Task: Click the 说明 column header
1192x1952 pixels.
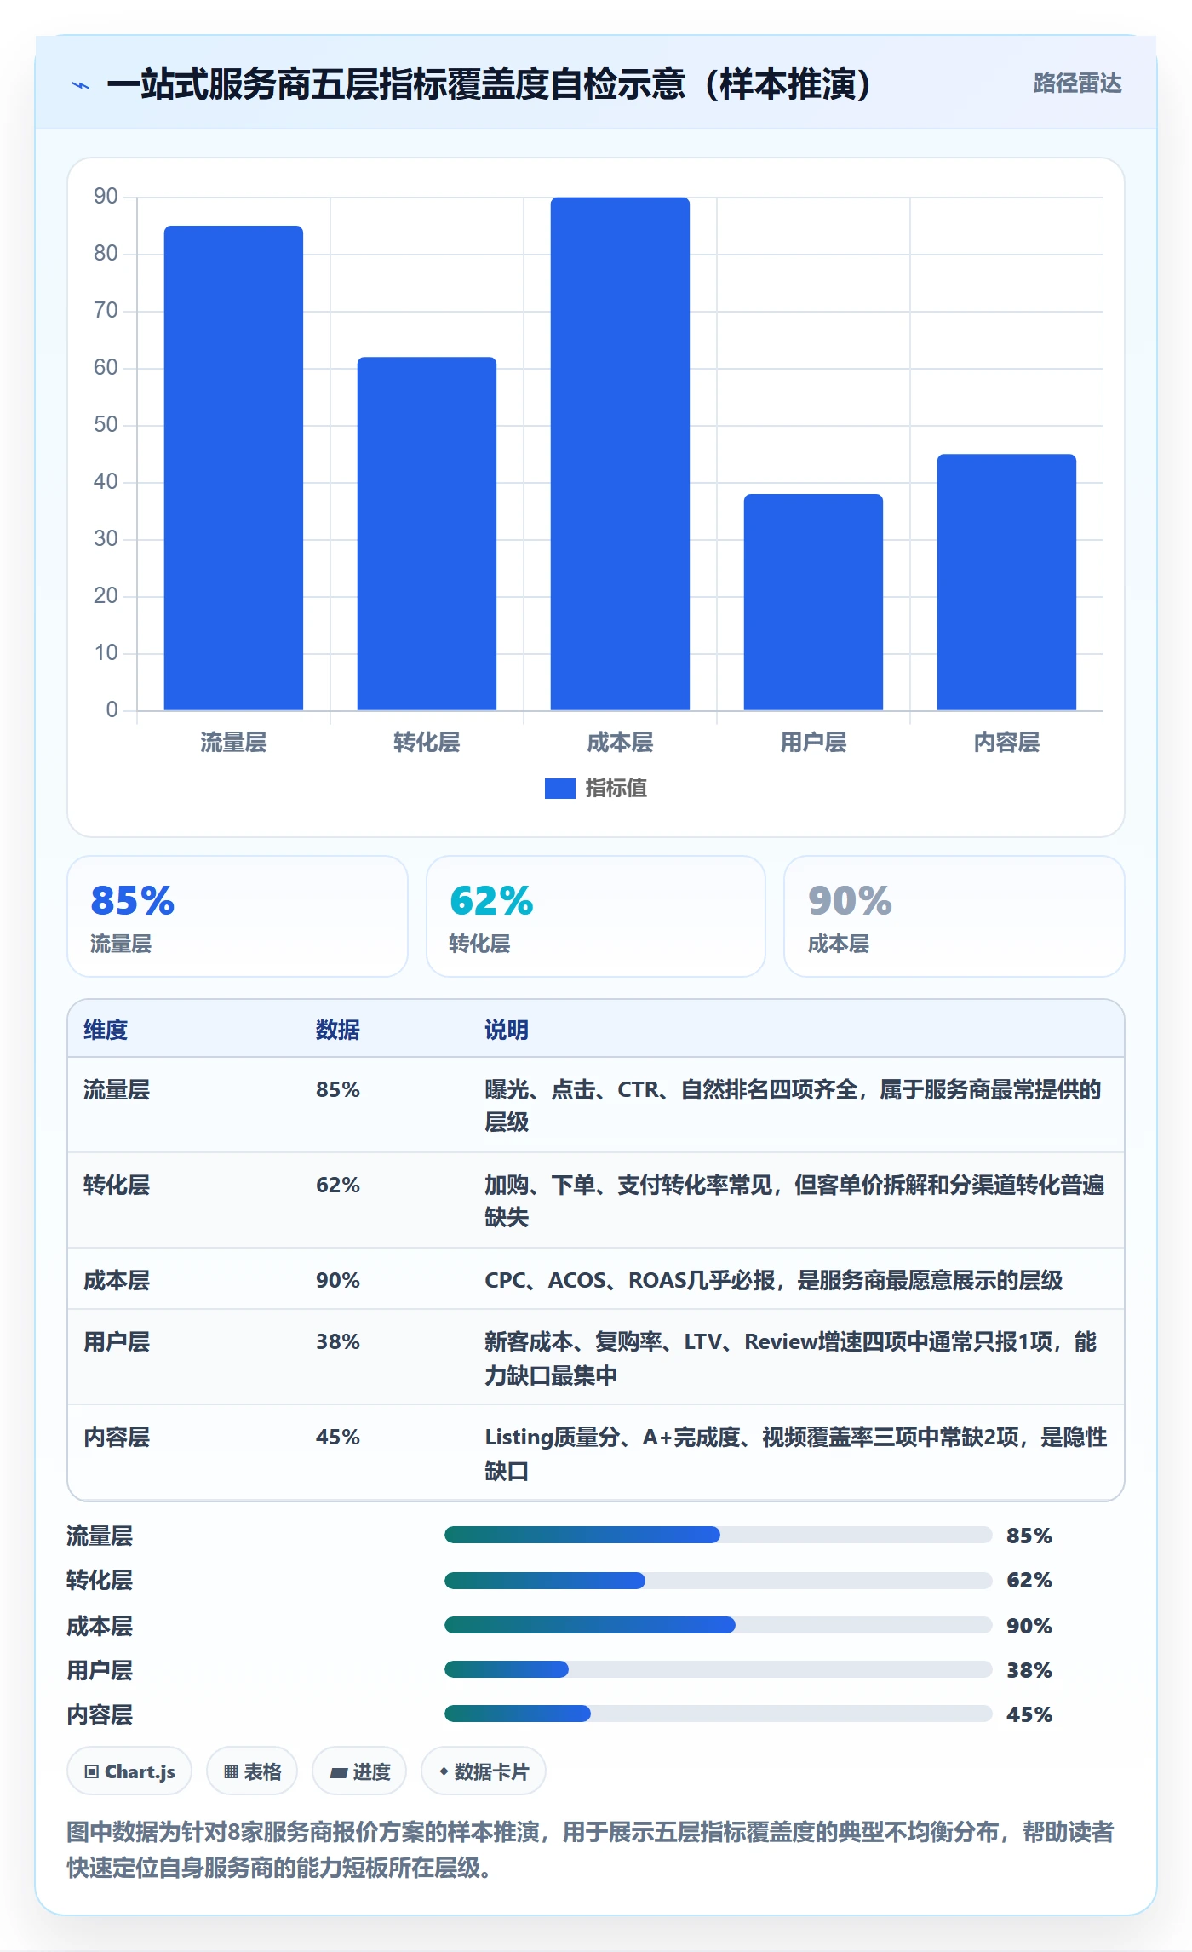Action: (507, 1030)
